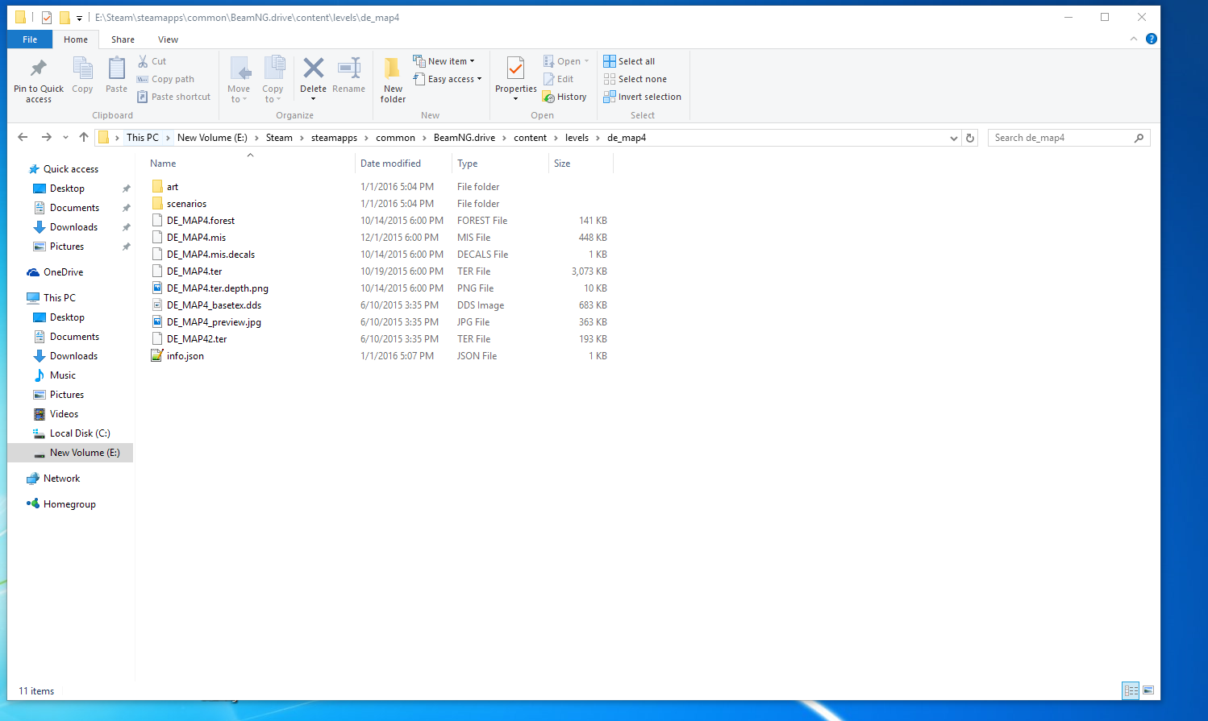The width and height of the screenshot is (1208, 721).
Task: Expand the address bar history dropdown
Action: pyautogui.click(x=954, y=138)
